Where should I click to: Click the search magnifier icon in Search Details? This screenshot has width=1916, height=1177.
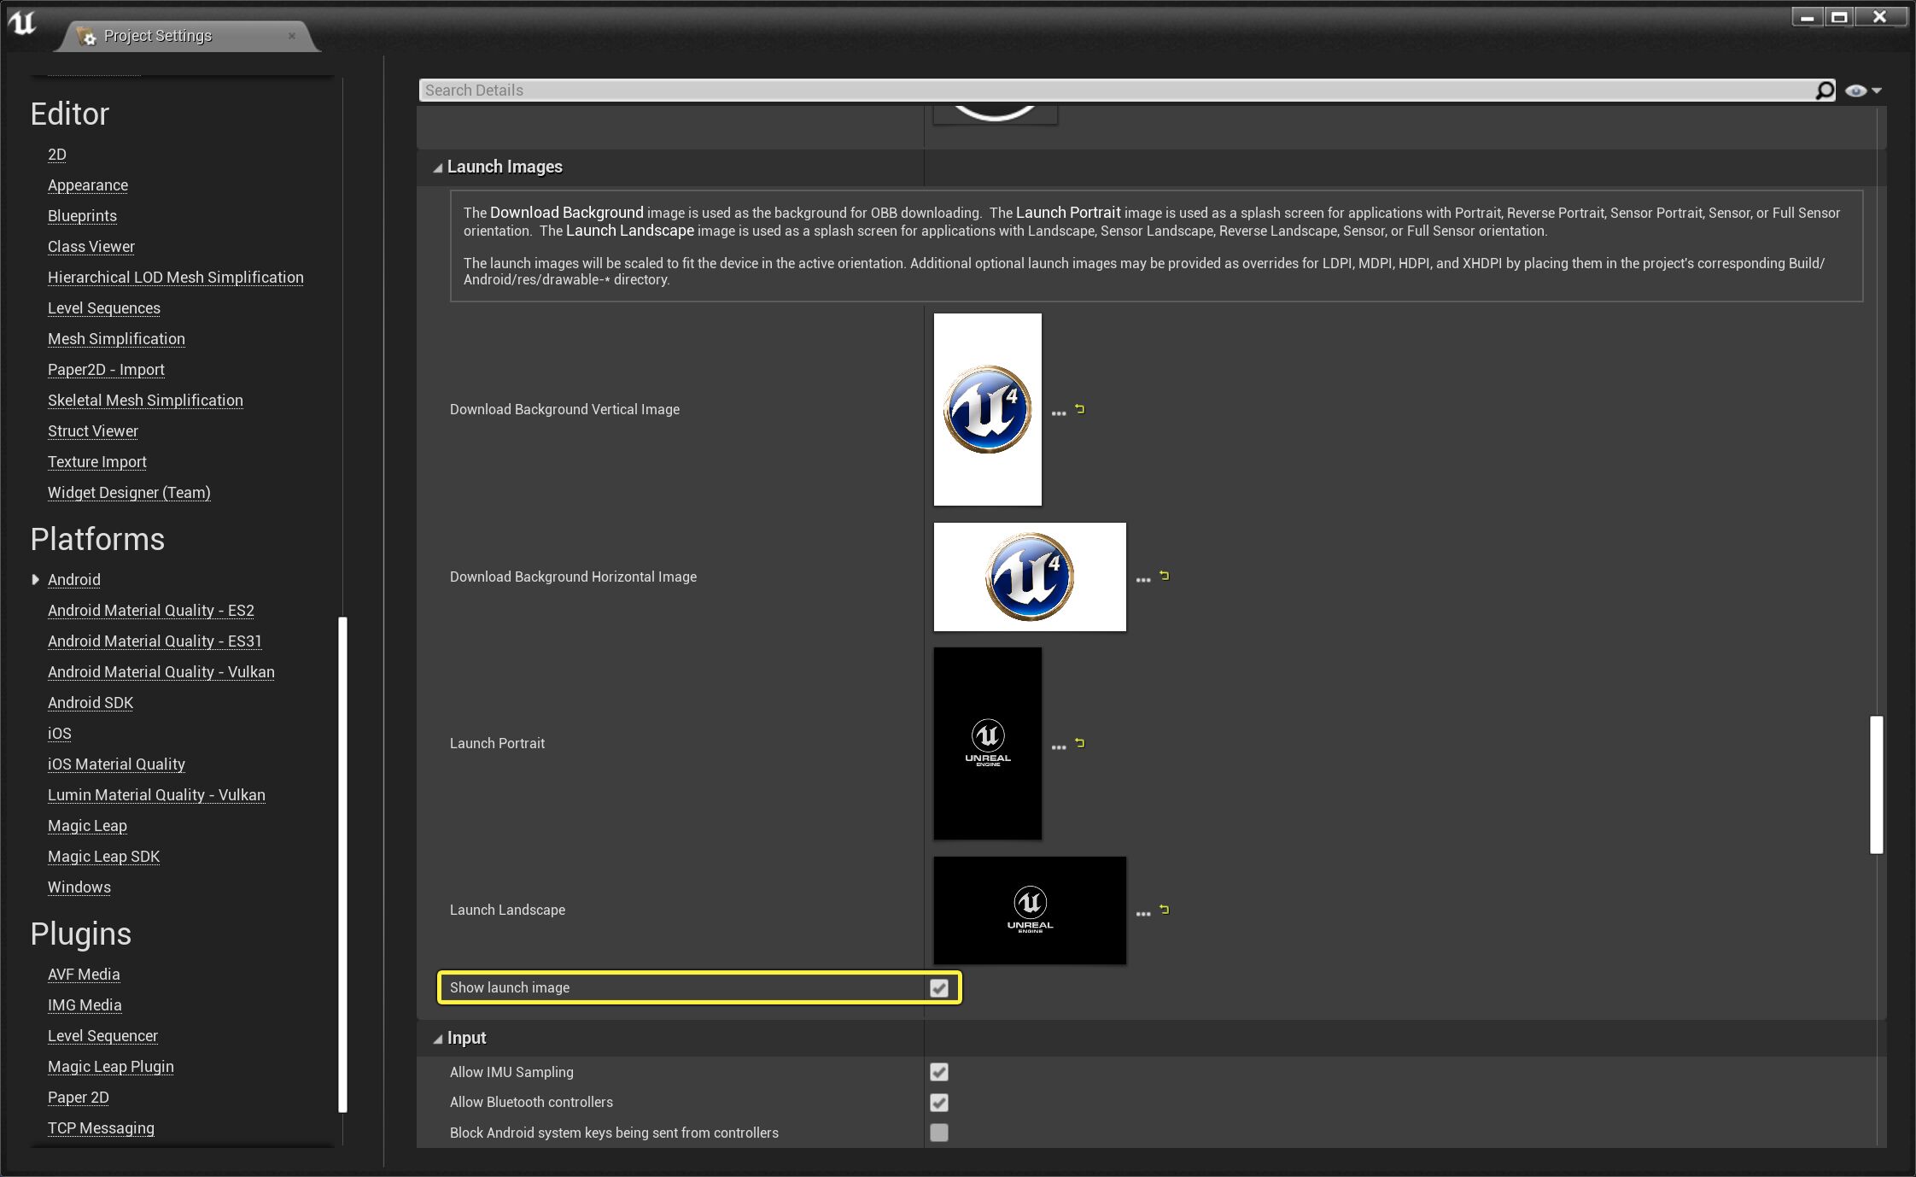click(x=1825, y=91)
